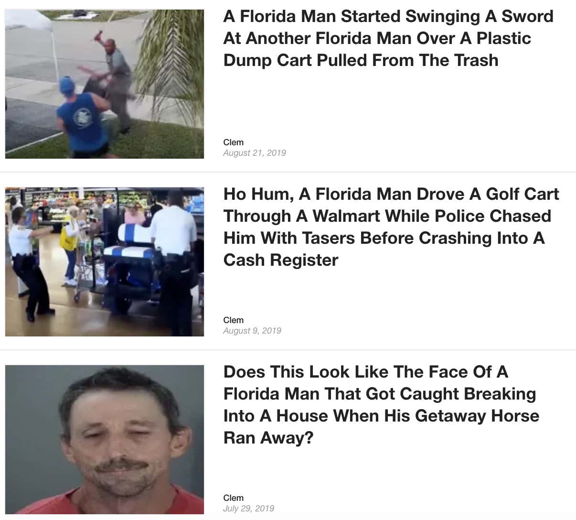Screen dimensions: 576x520
Task: Click "Cash Register" headline line
Action: 281,260
